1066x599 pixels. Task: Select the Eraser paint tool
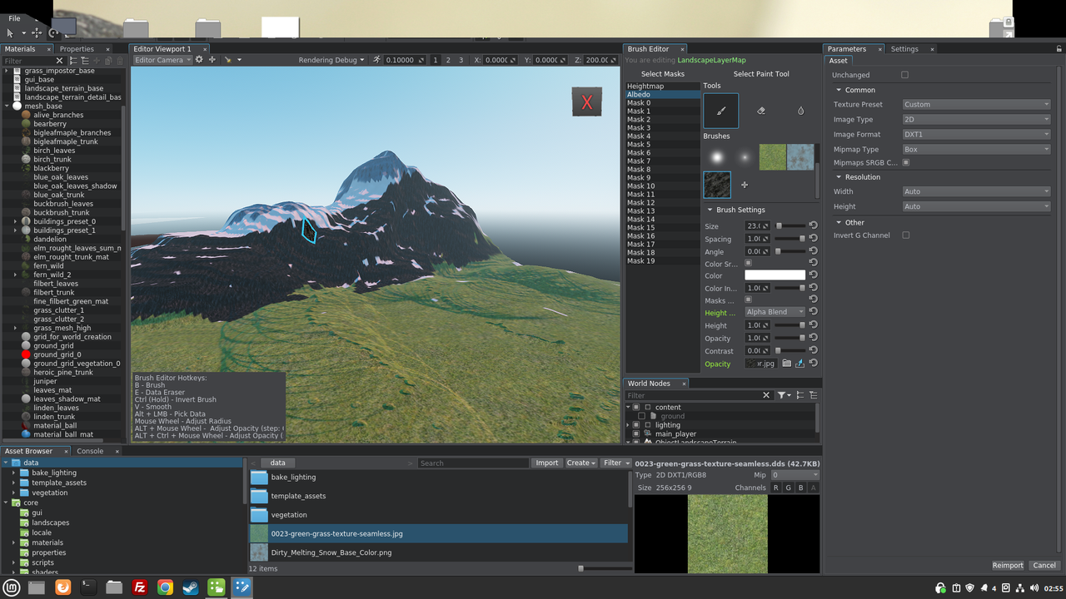[x=760, y=111]
